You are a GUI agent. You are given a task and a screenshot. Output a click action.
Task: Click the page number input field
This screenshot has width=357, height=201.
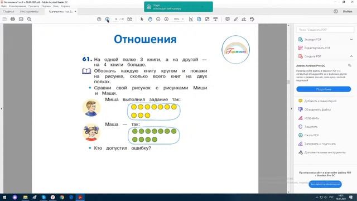pyautogui.click(x=115, y=19)
